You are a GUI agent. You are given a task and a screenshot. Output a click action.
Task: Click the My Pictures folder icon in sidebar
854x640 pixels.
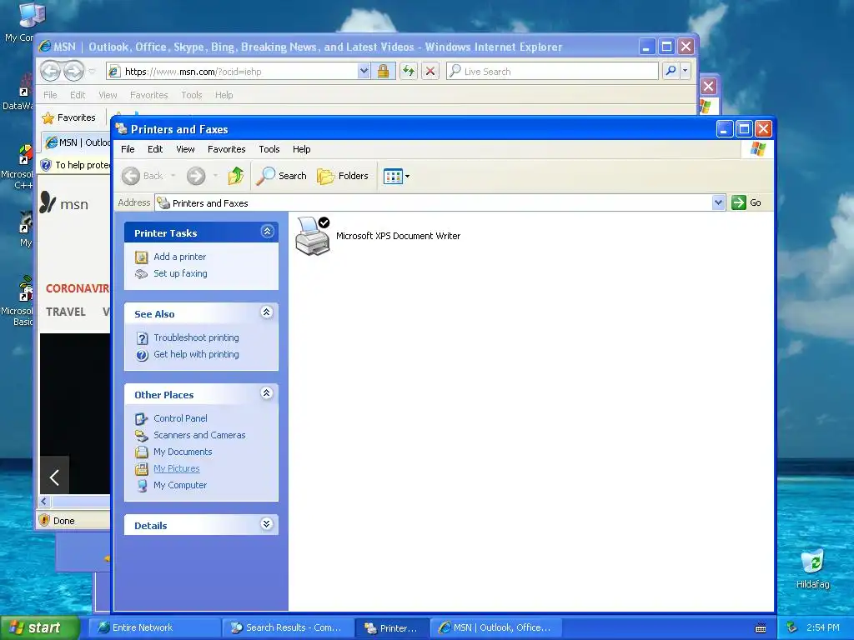pyautogui.click(x=142, y=469)
